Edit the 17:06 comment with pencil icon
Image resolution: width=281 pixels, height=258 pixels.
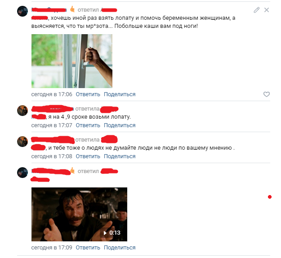(256, 10)
